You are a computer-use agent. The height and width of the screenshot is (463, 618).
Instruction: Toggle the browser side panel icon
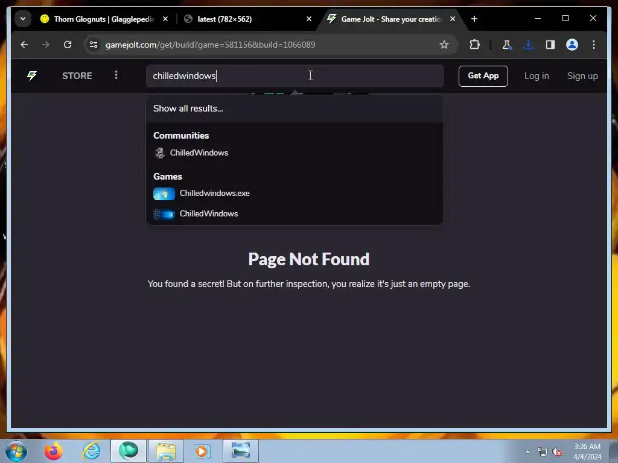point(550,45)
